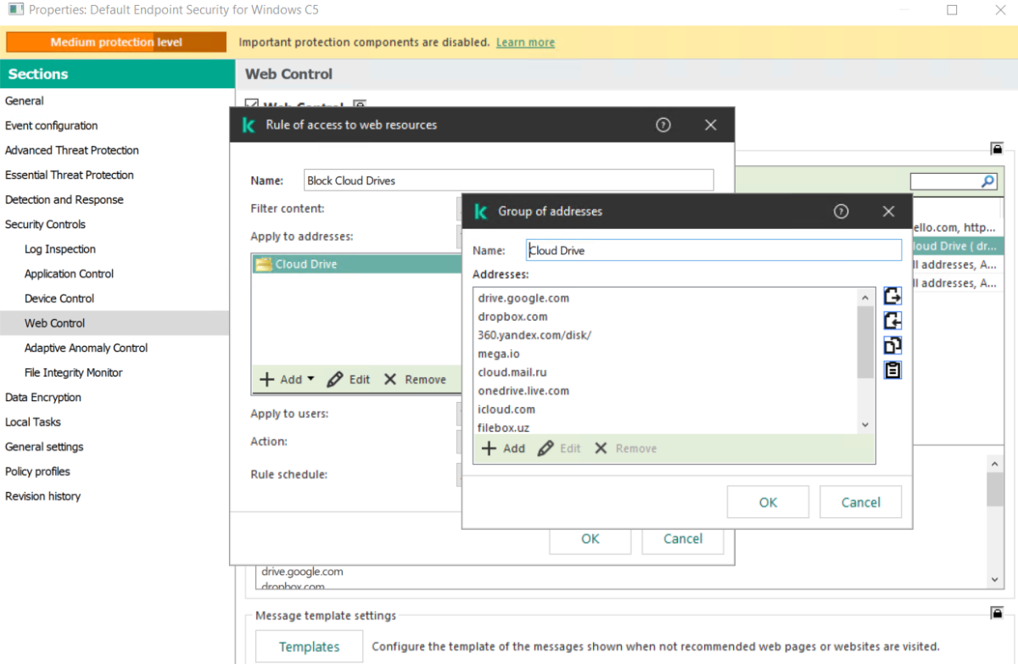
Task: Click the group Name input field
Action: click(713, 250)
